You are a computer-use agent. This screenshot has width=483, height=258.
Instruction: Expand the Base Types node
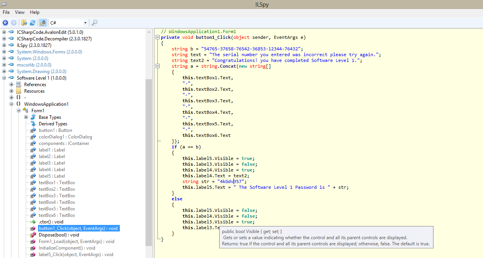coord(26,117)
